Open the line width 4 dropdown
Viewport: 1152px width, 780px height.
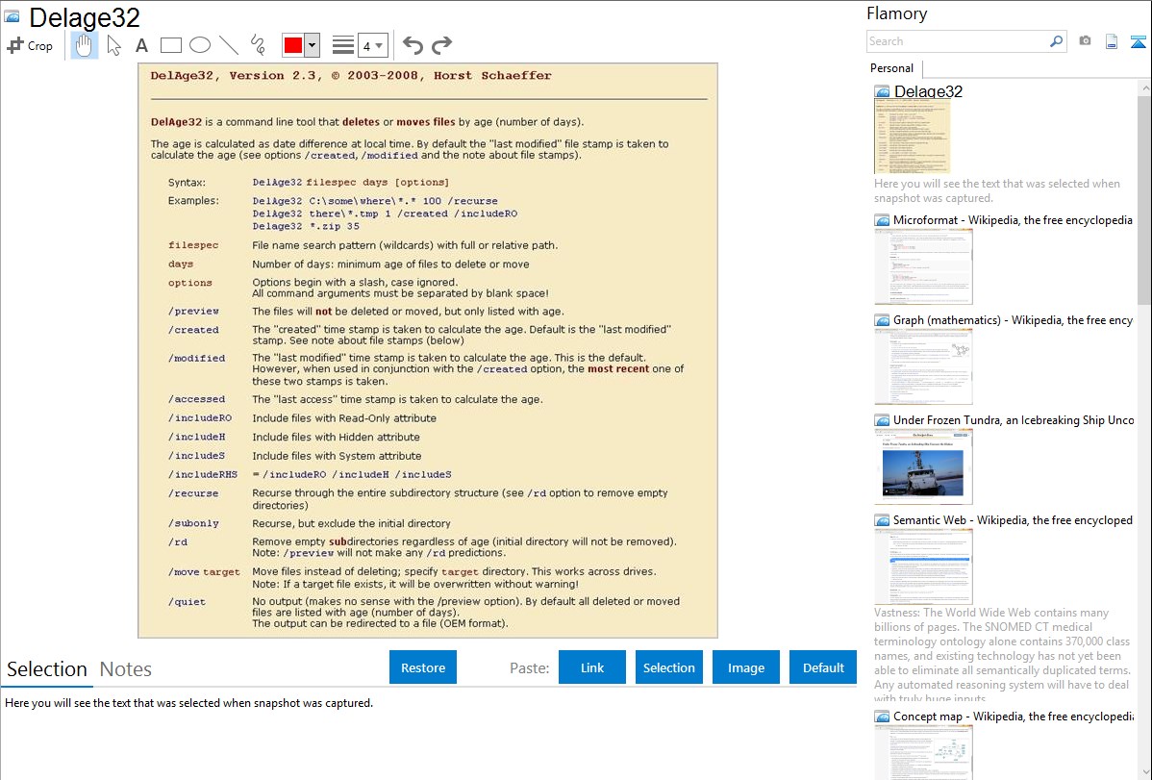pyautogui.click(x=372, y=45)
